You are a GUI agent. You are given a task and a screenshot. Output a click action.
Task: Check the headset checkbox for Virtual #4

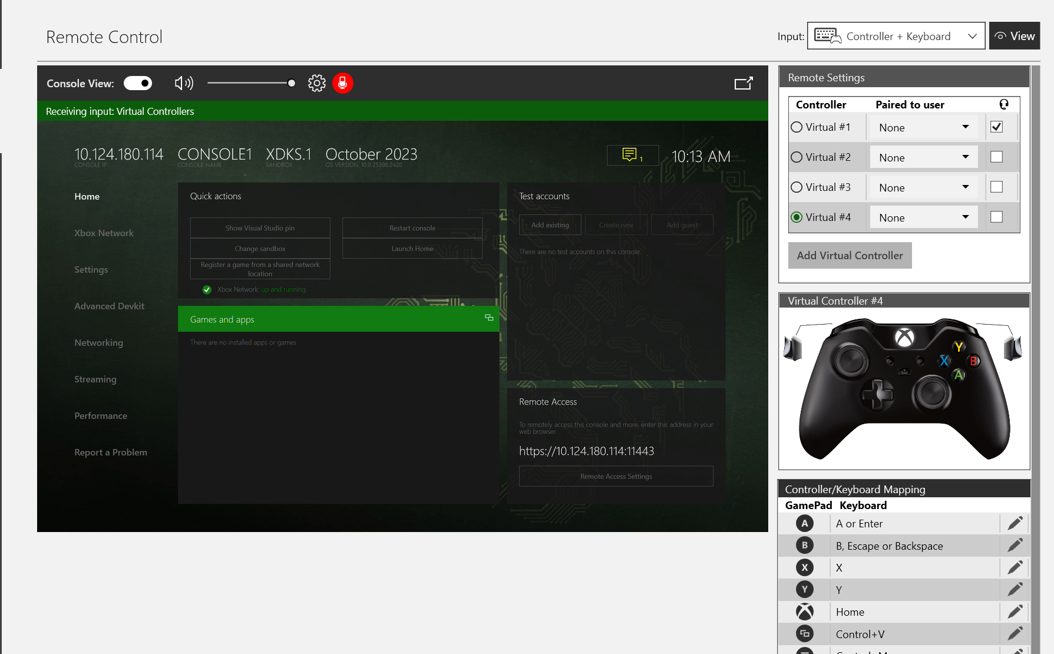996,217
